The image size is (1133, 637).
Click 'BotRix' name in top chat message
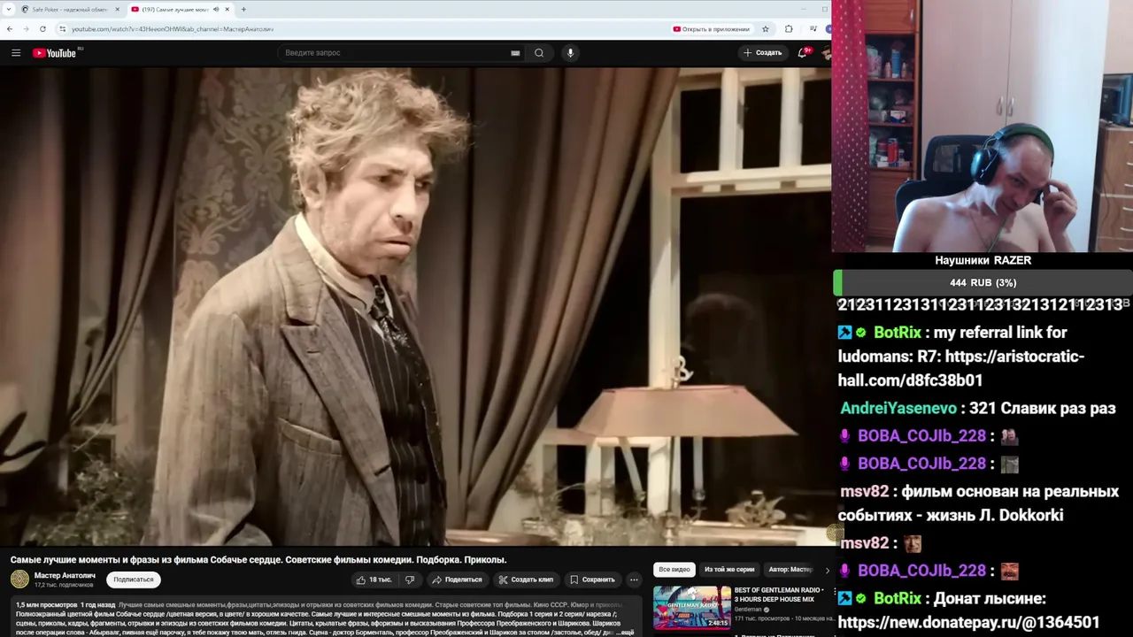(898, 333)
